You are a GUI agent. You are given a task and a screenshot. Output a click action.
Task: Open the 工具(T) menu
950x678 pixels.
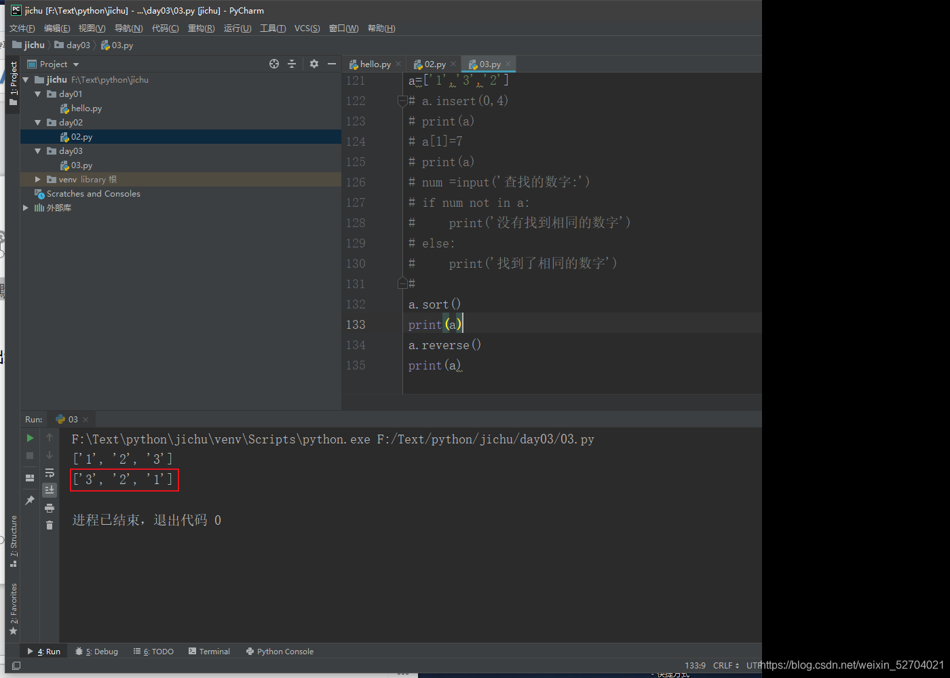point(273,28)
